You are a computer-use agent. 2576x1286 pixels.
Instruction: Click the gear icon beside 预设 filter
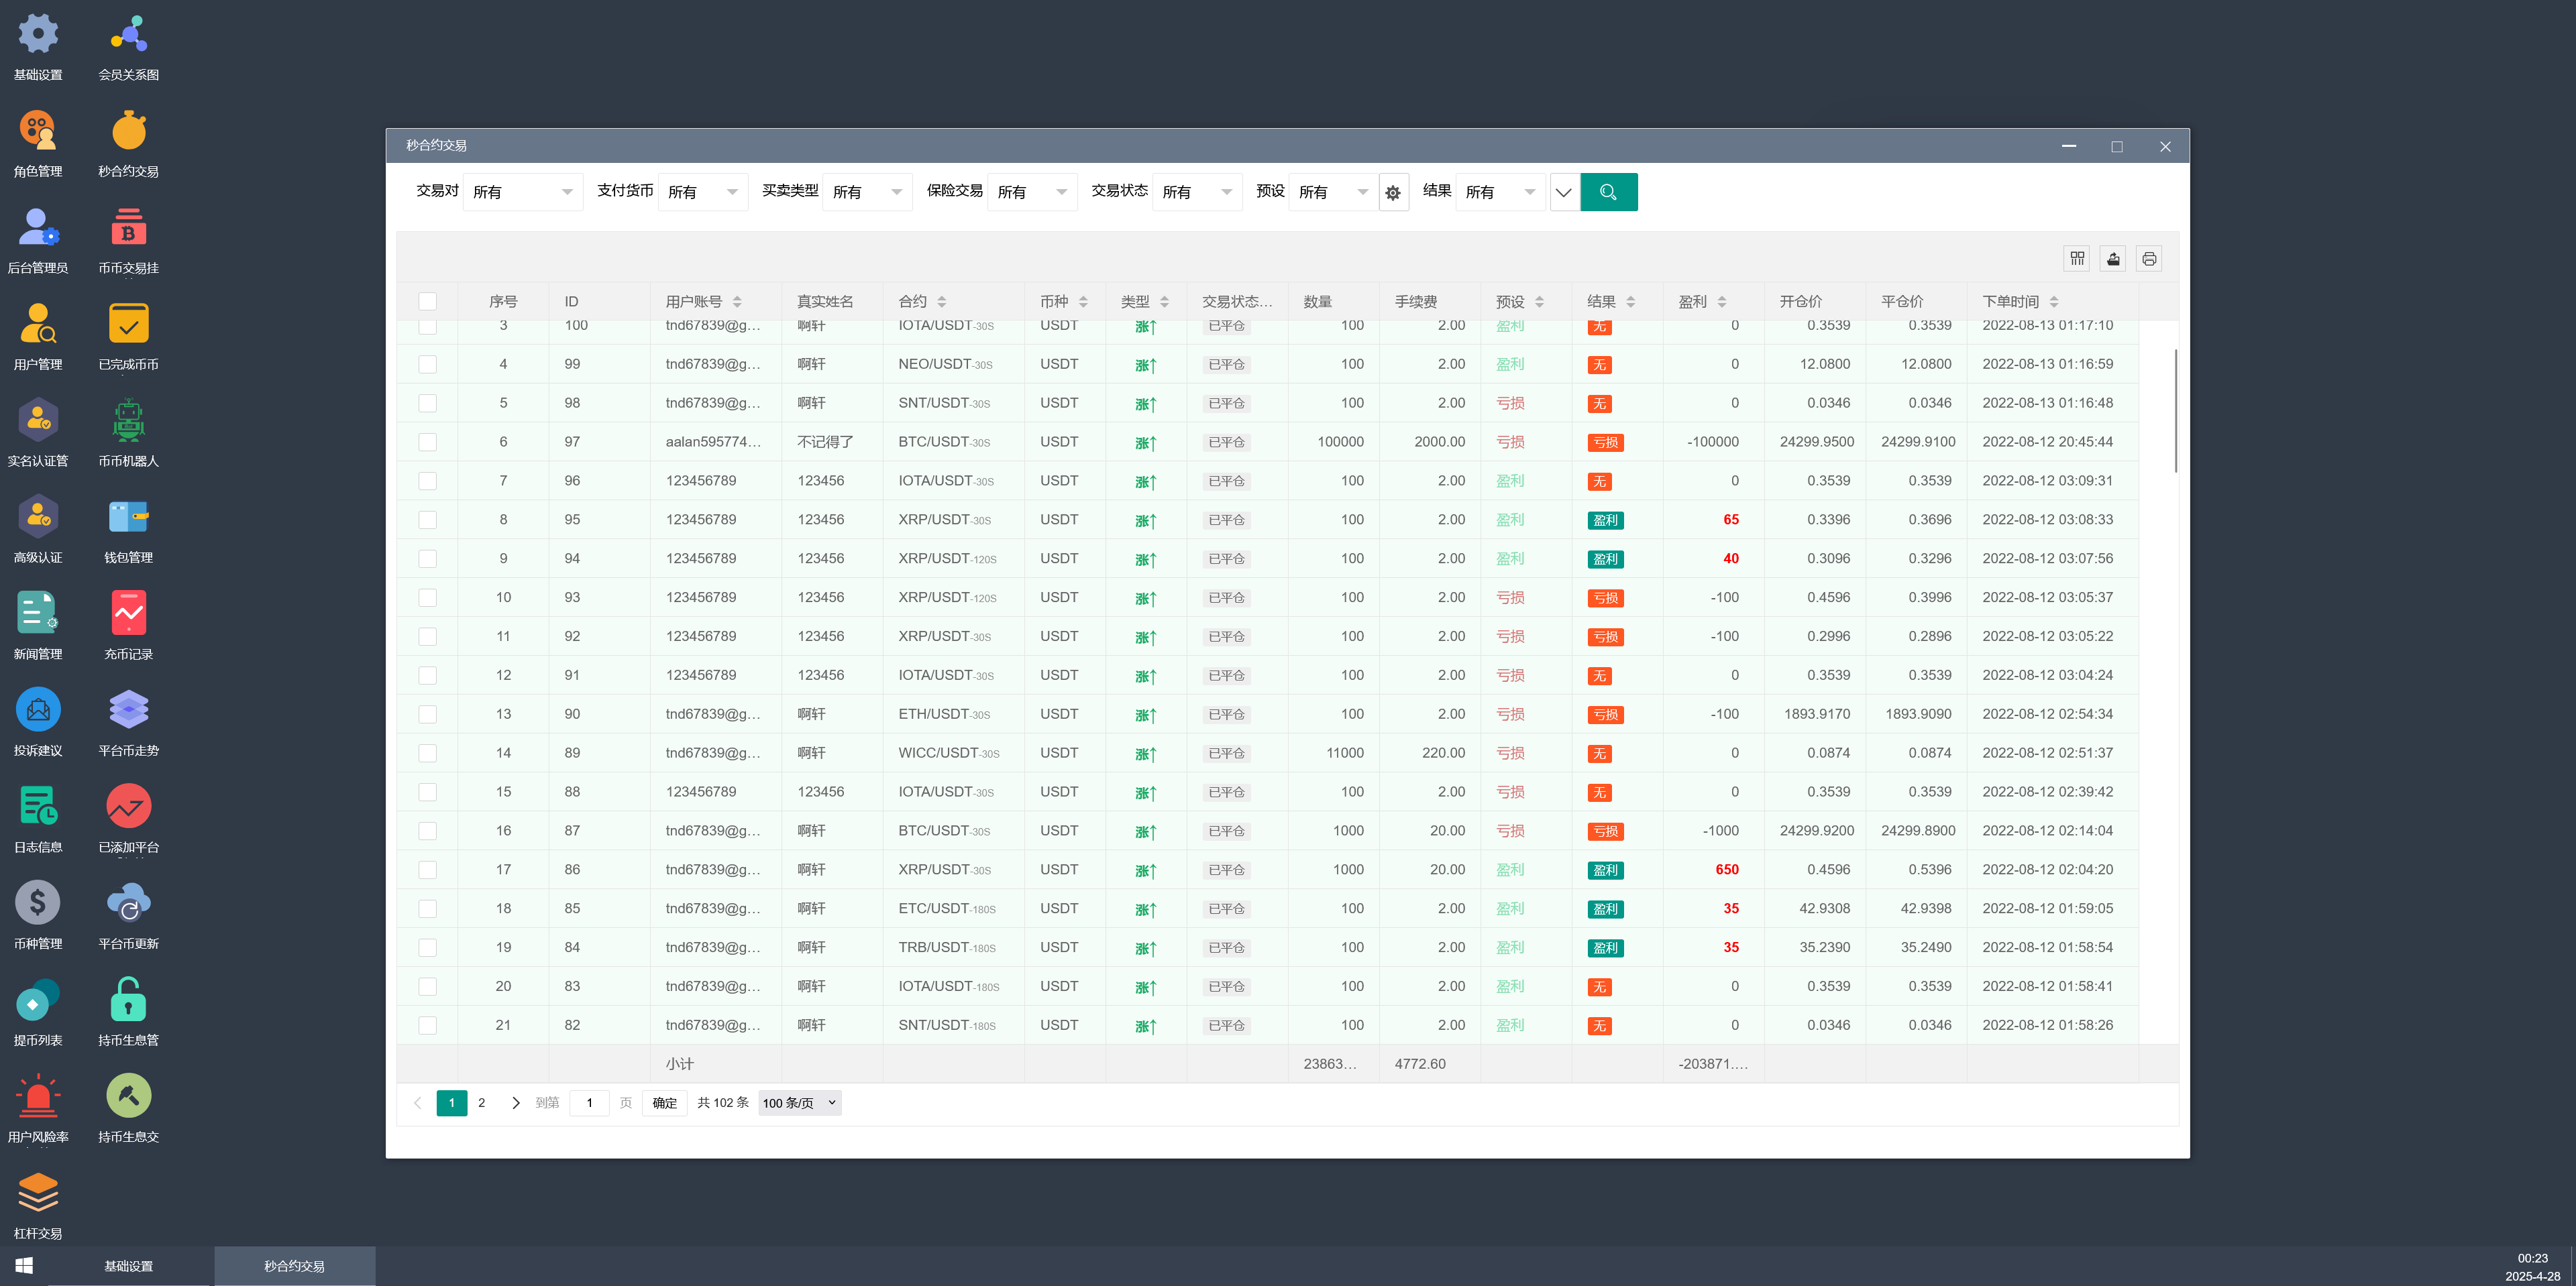tap(1393, 193)
